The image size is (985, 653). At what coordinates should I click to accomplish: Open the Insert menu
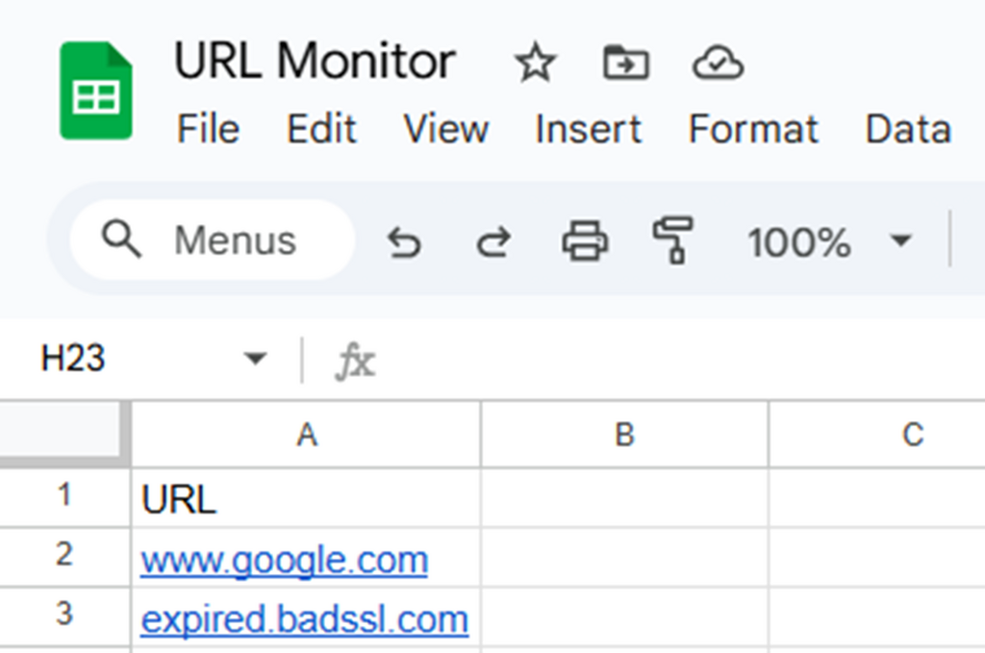point(587,129)
